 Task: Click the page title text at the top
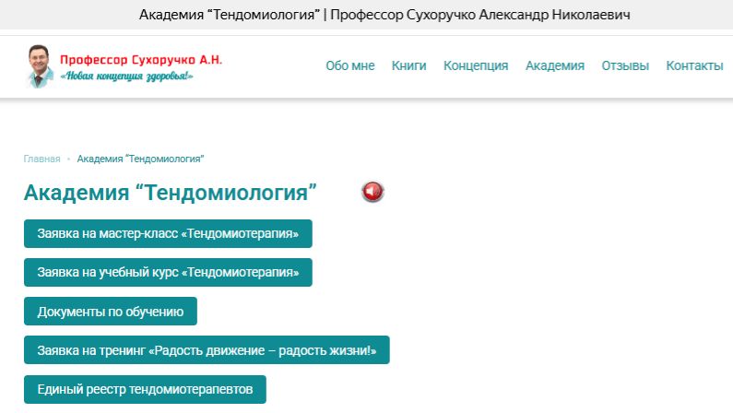pyautogui.click(x=366, y=16)
